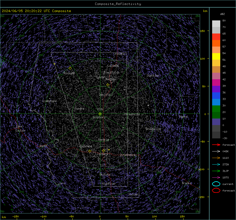The height and width of the screenshot is (220, 236).
Task: Click the Sylvan town label
Action: (100, 77)
